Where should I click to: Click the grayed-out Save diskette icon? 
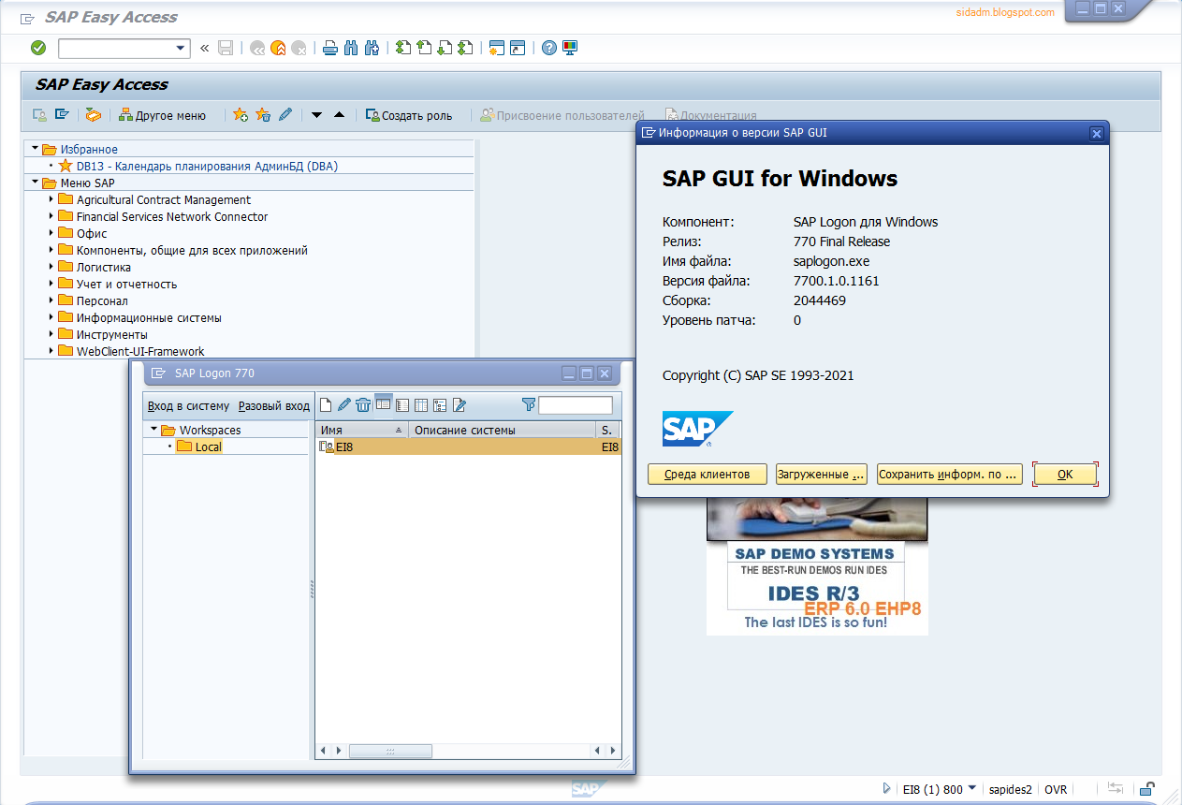click(x=226, y=48)
